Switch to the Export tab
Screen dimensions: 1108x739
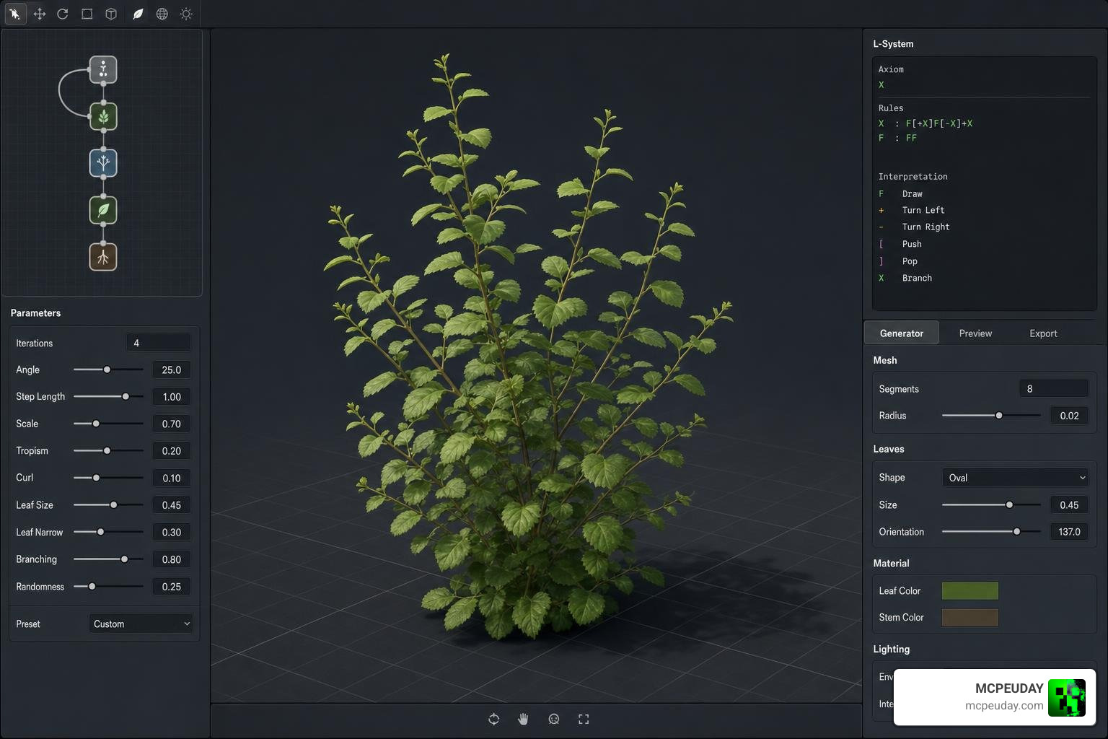(x=1043, y=333)
